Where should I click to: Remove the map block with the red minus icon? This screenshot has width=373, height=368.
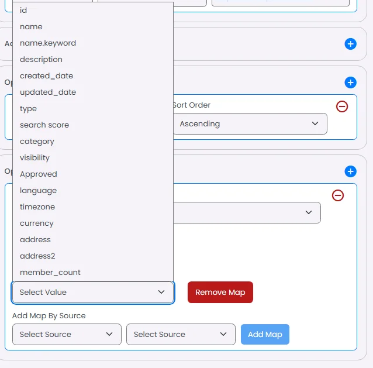338,195
